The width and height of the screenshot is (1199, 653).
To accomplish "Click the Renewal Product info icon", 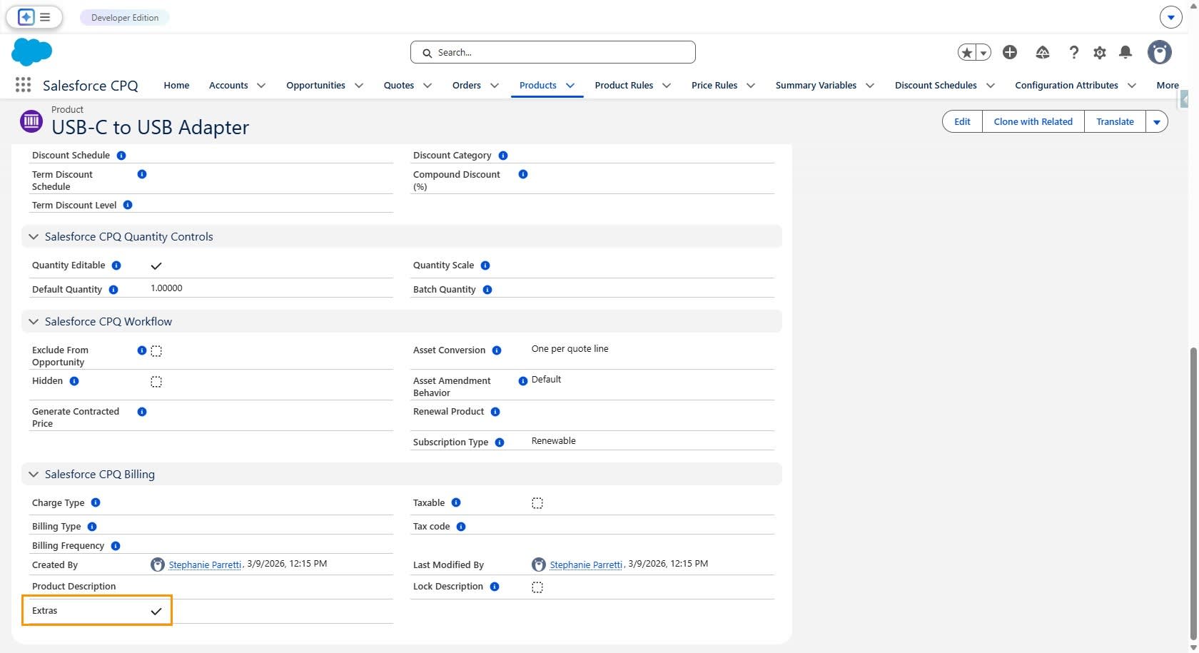I will pos(495,412).
